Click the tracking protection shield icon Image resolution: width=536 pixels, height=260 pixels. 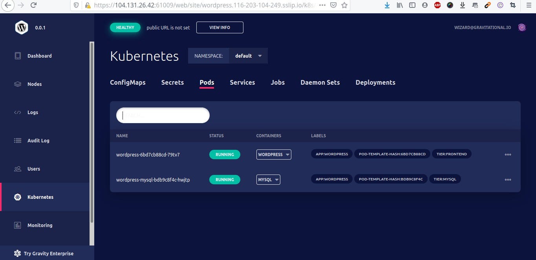(76, 5)
